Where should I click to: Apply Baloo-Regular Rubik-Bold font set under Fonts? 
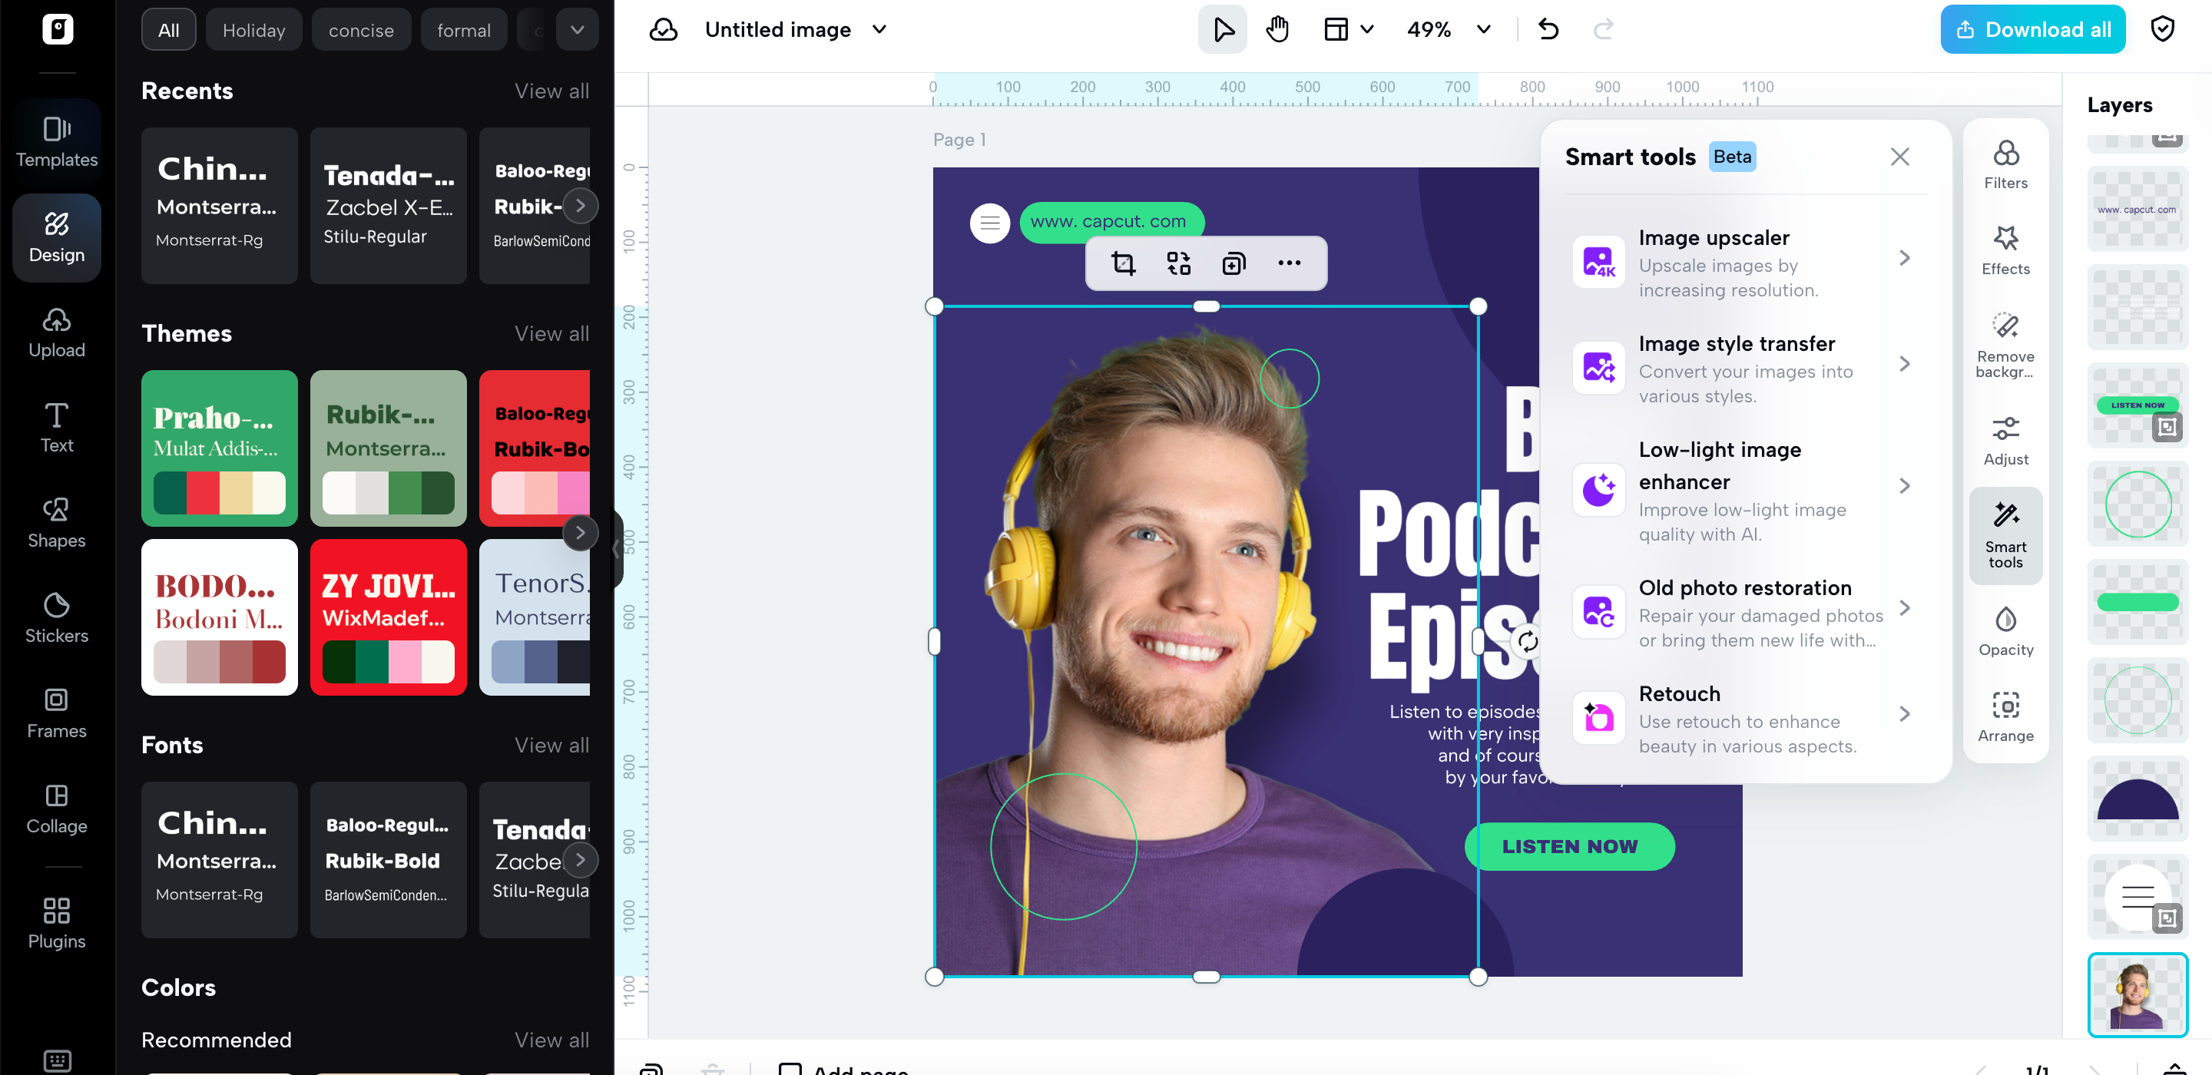coord(388,859)
